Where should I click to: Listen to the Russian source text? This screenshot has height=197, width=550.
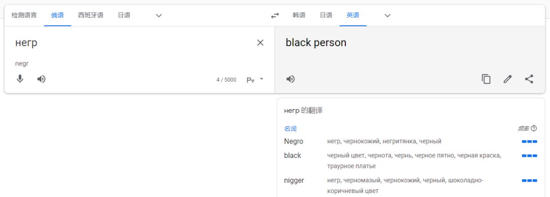(x=41, y=79)
